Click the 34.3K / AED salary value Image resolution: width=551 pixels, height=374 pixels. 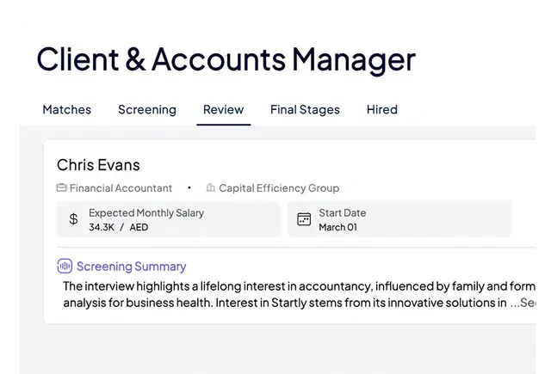pyautogui.click(x=119, y=227)
